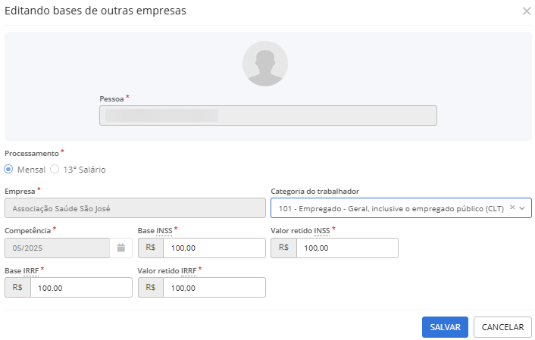
Task: Click into the Valor retido IRRF amount input
Action: pyautogui.click(x=214, y=288)
